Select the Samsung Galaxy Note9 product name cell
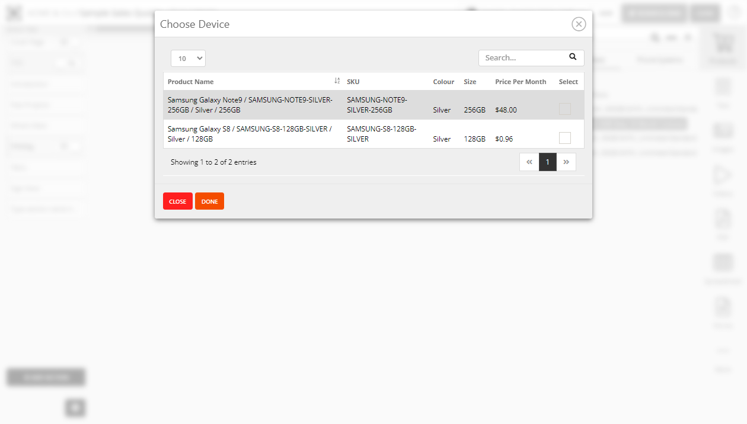Image resolution: width=747 pixels, height=424 pixels. (x=250, y=105)
